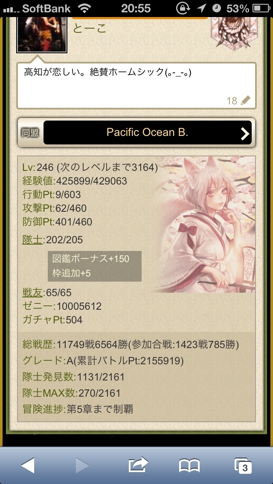Tap the Safari forward arrow
The image size is (273, 484).
(82, 466)
